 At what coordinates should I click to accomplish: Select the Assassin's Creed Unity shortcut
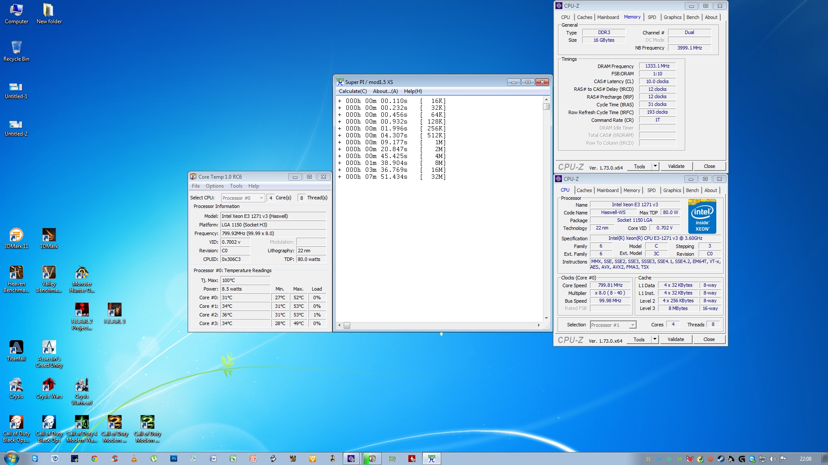49,354
